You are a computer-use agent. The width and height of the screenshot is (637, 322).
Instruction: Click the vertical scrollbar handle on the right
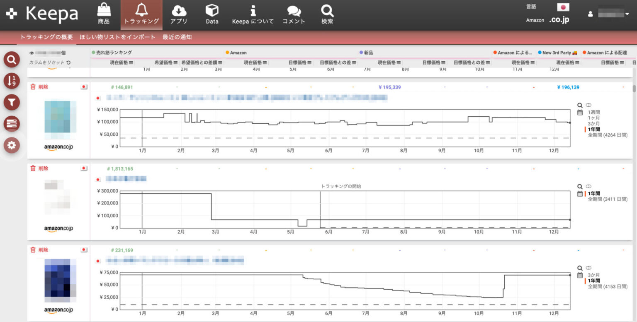tap(634, 89)
